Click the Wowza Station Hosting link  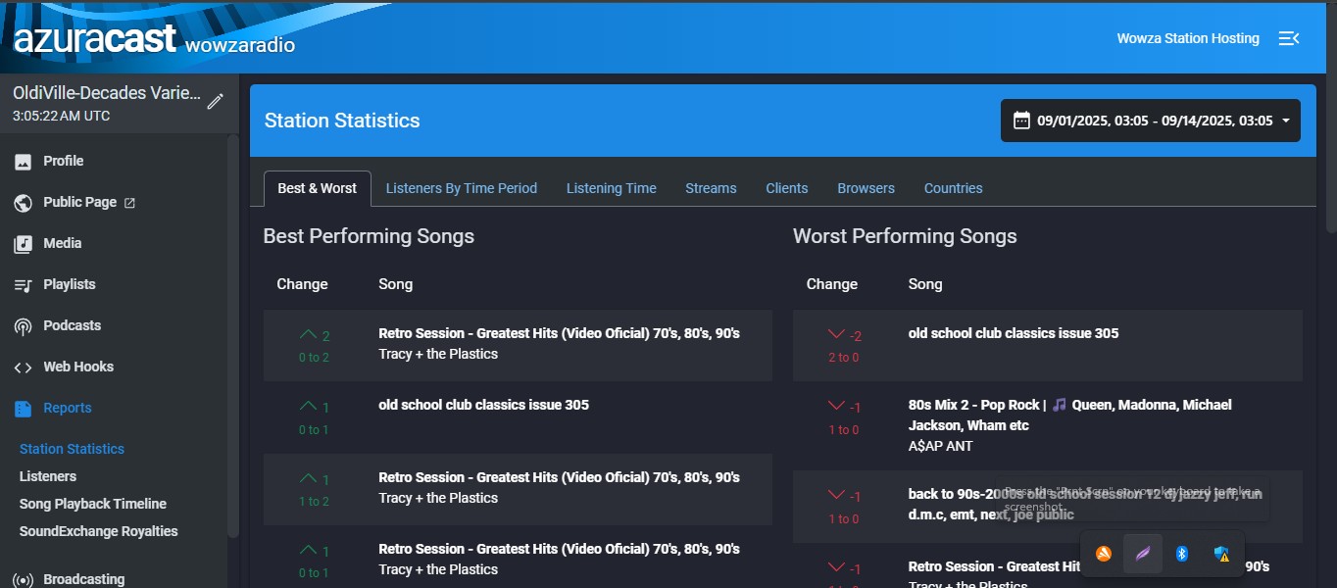click(1188, 38)
